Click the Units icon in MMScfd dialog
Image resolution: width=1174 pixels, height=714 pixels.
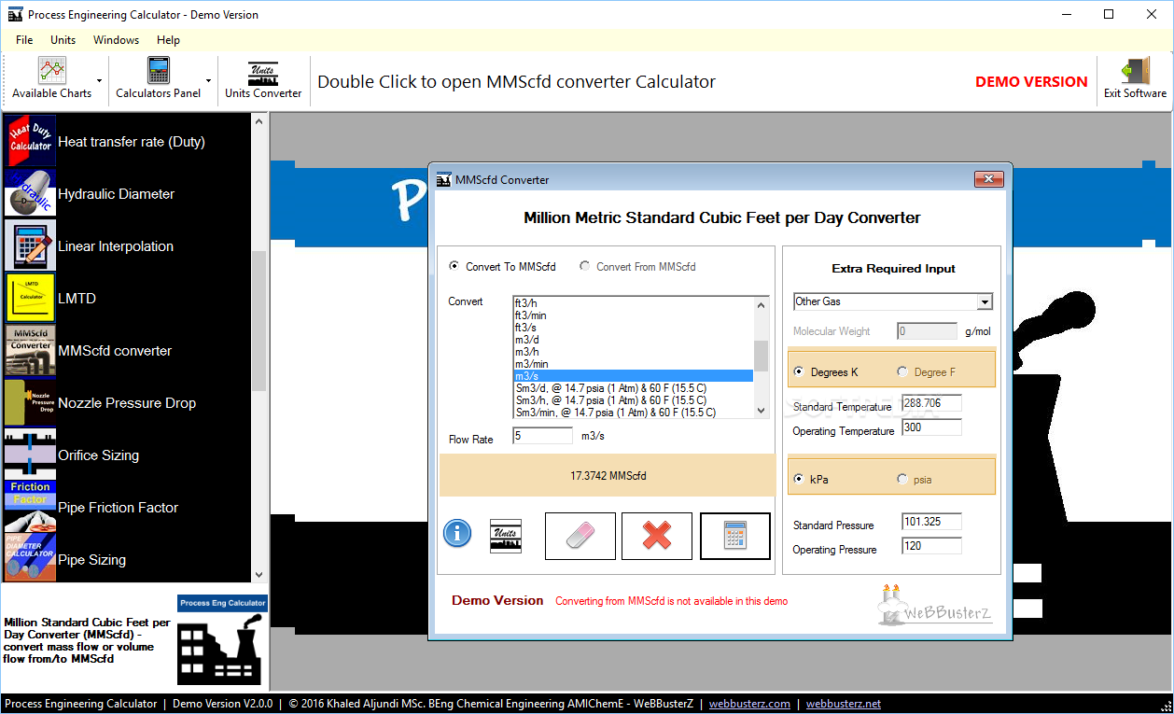[x=506, y=536]
